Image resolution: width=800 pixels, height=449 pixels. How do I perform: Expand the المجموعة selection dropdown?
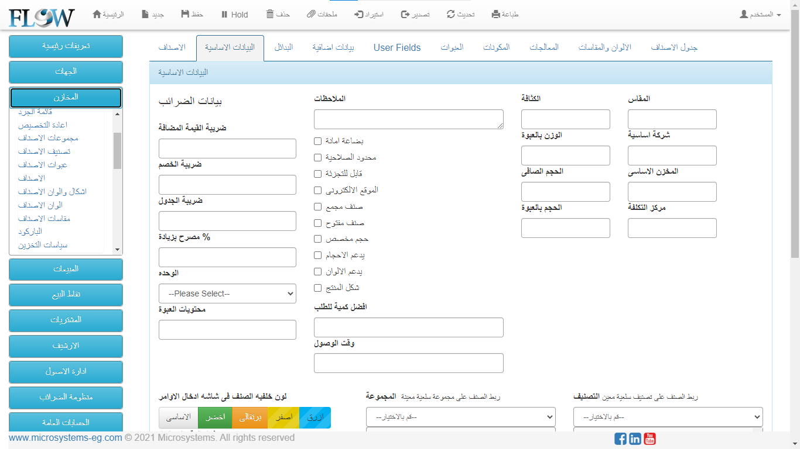click(460, 417)
